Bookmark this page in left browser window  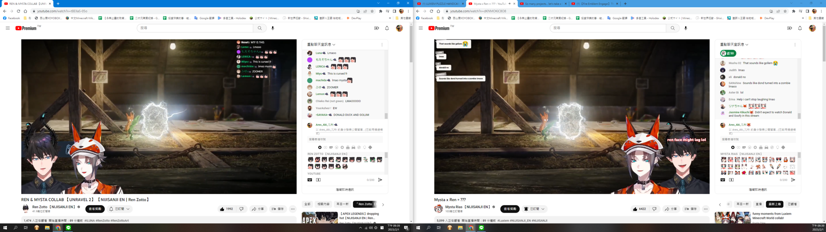pyautogui.click(x=372, y=11)
